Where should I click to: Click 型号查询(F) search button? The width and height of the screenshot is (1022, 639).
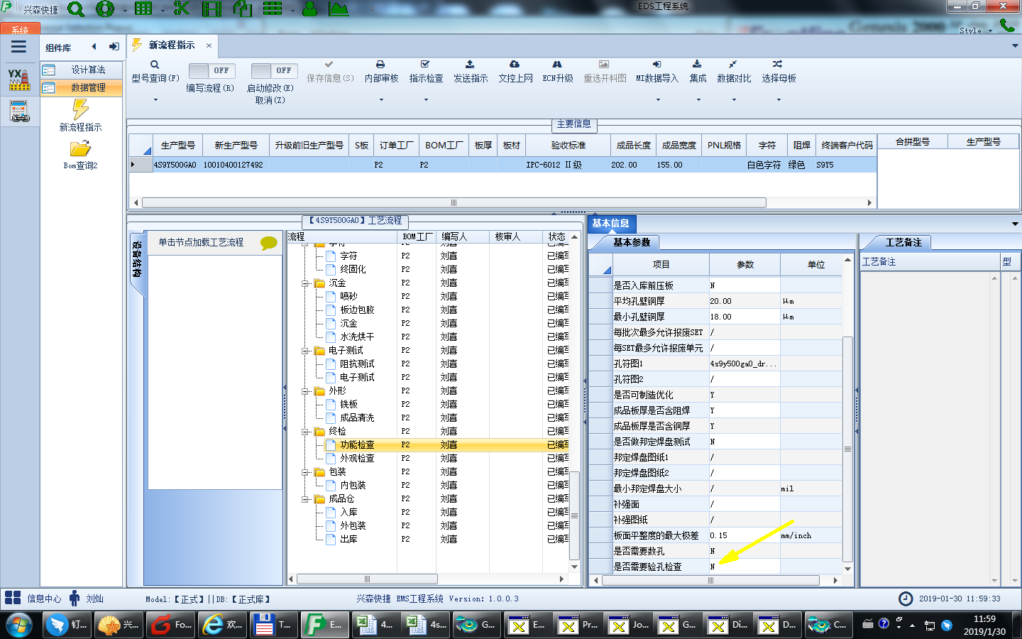coord(155,72)
